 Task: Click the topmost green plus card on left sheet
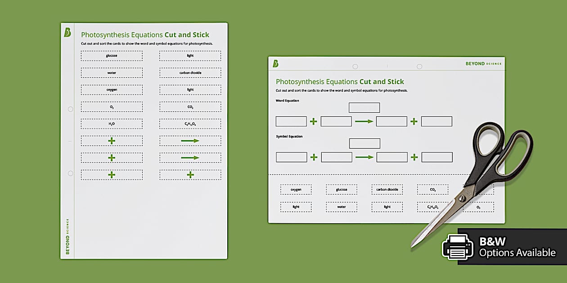[112, 141]
